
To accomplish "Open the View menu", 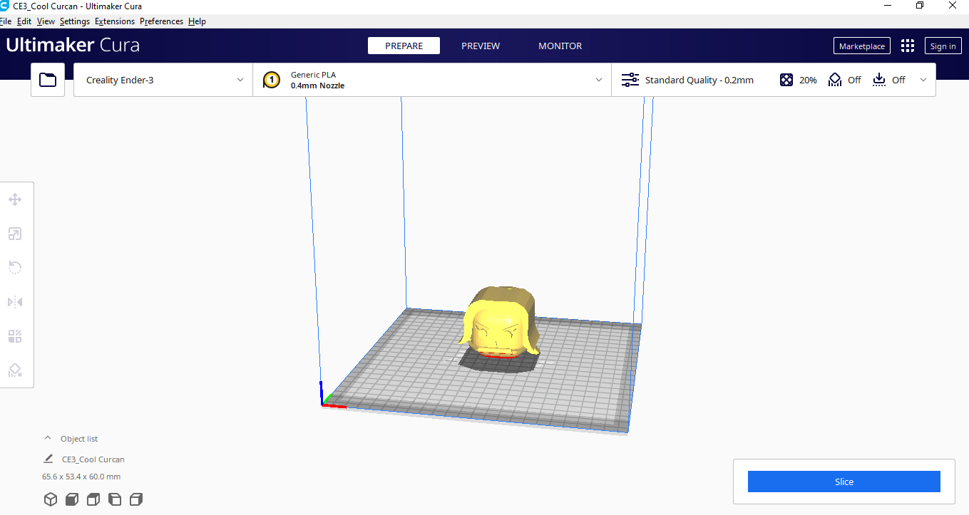I will click(x=46, y=21).
